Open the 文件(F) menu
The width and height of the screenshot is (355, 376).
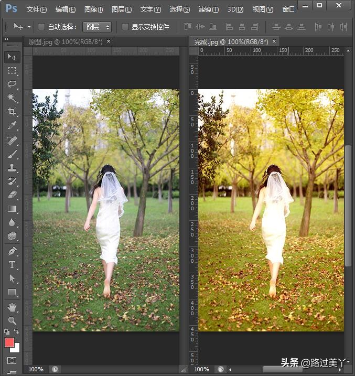36,9
